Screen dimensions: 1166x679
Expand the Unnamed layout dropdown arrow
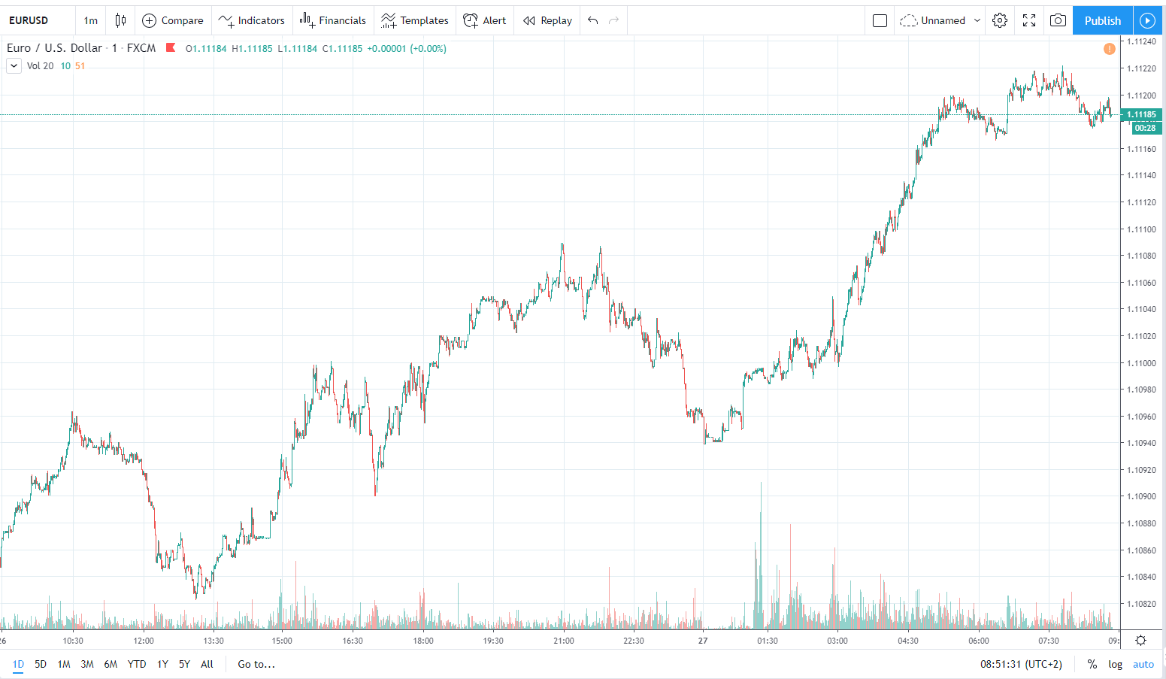click(x=977, y=20)
